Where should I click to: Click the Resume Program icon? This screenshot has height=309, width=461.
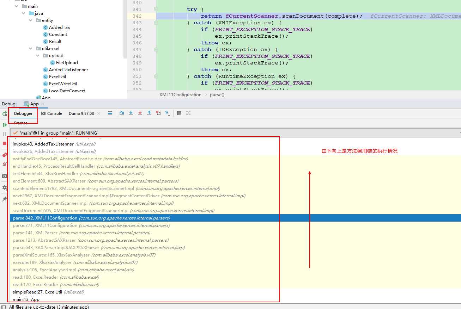tap(5, 125)
